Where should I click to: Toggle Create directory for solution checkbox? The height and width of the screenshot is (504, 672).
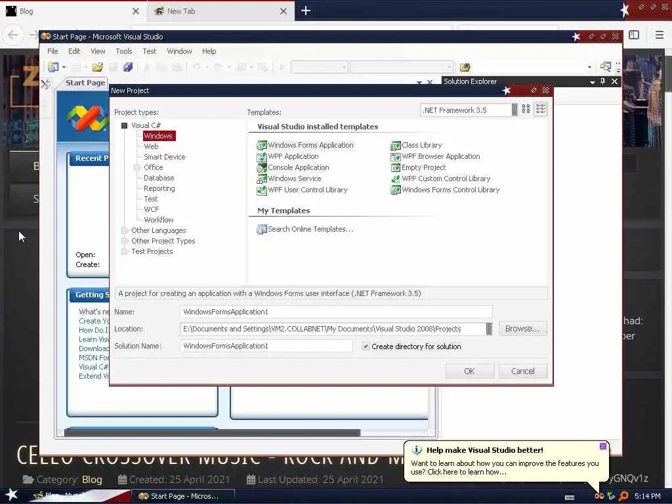pos(365,346)
